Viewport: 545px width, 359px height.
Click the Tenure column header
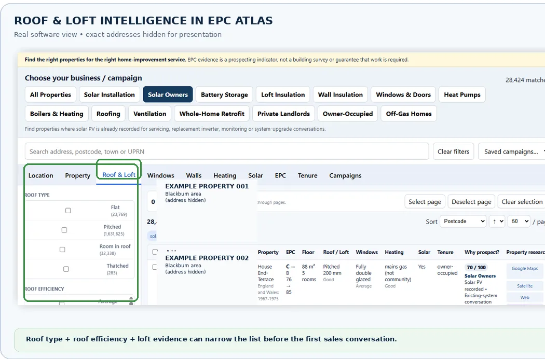(445, 252)
